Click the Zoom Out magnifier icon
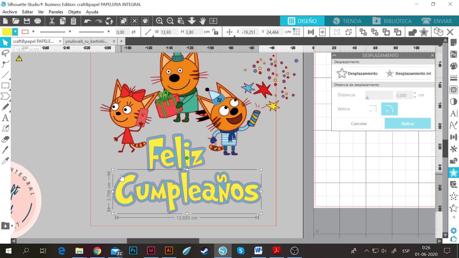 [170, 21]
